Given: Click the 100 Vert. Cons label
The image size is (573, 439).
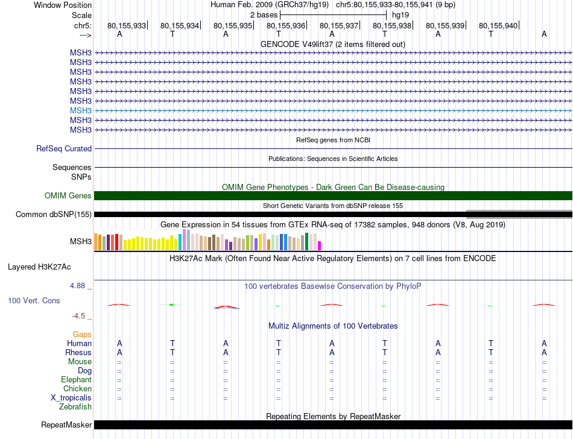Looking at the screenshot, I should (34, 300).
